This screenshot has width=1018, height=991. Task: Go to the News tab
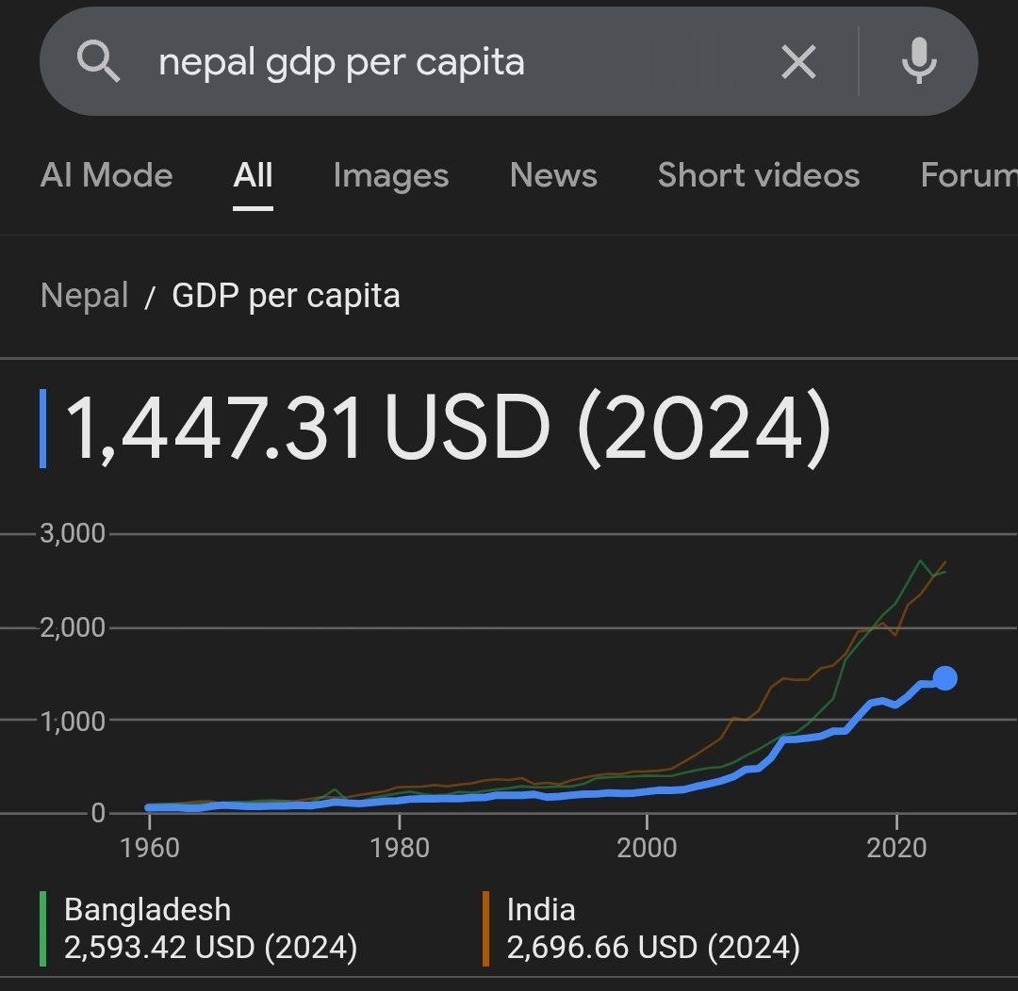[x=553, y=175]
